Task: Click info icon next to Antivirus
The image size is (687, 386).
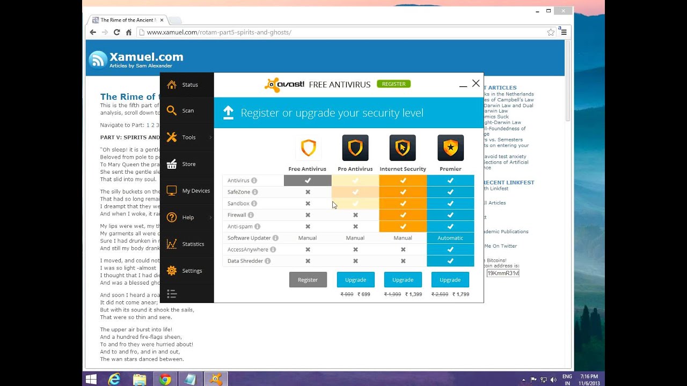Action: click(x=254, y=181)
